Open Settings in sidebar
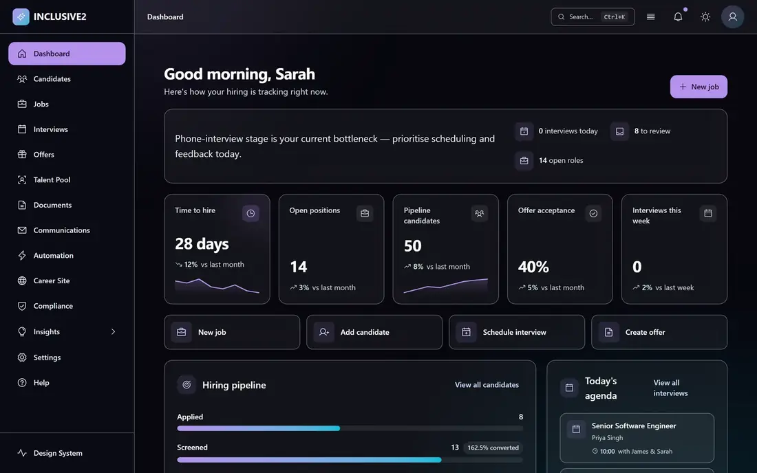Viewport: 757px width, 473px height. 67,357
